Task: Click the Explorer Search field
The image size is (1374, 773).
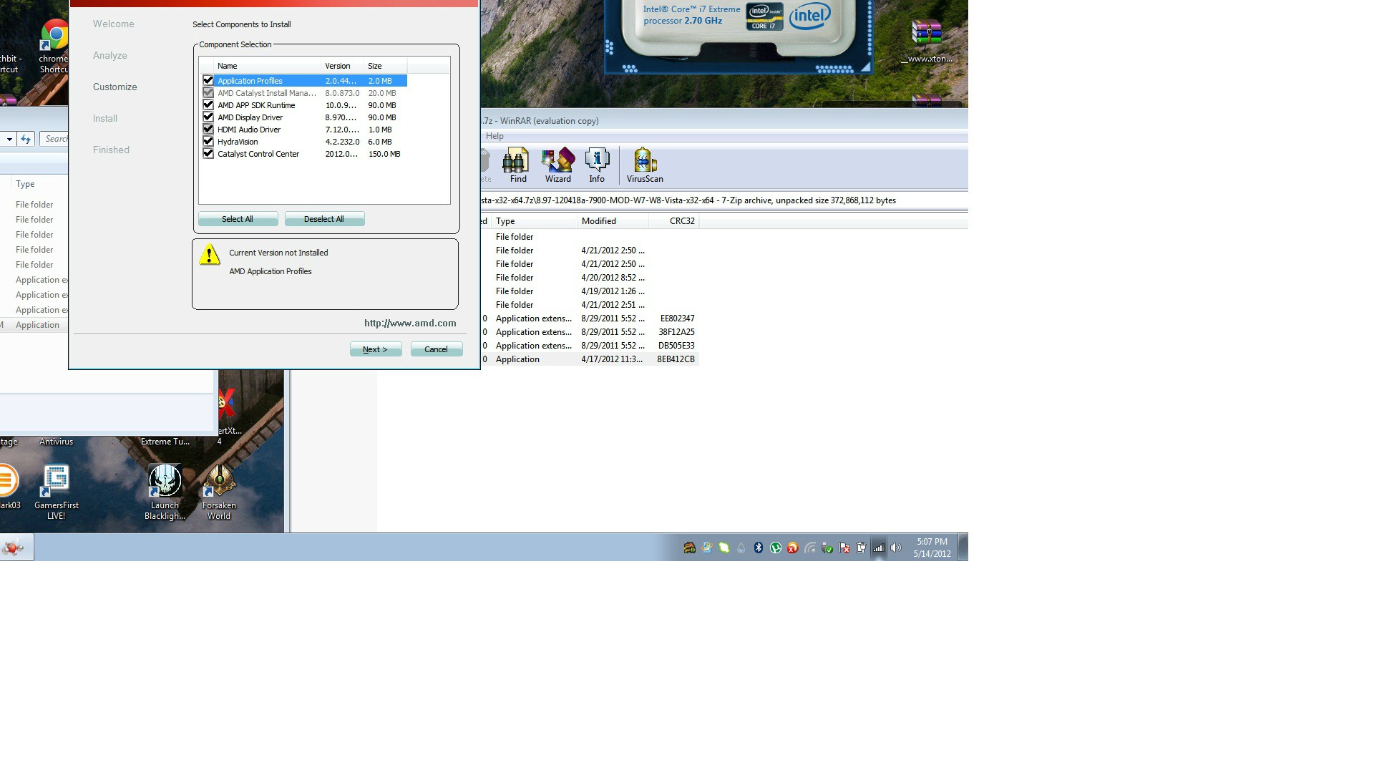Action: point(54,139)
